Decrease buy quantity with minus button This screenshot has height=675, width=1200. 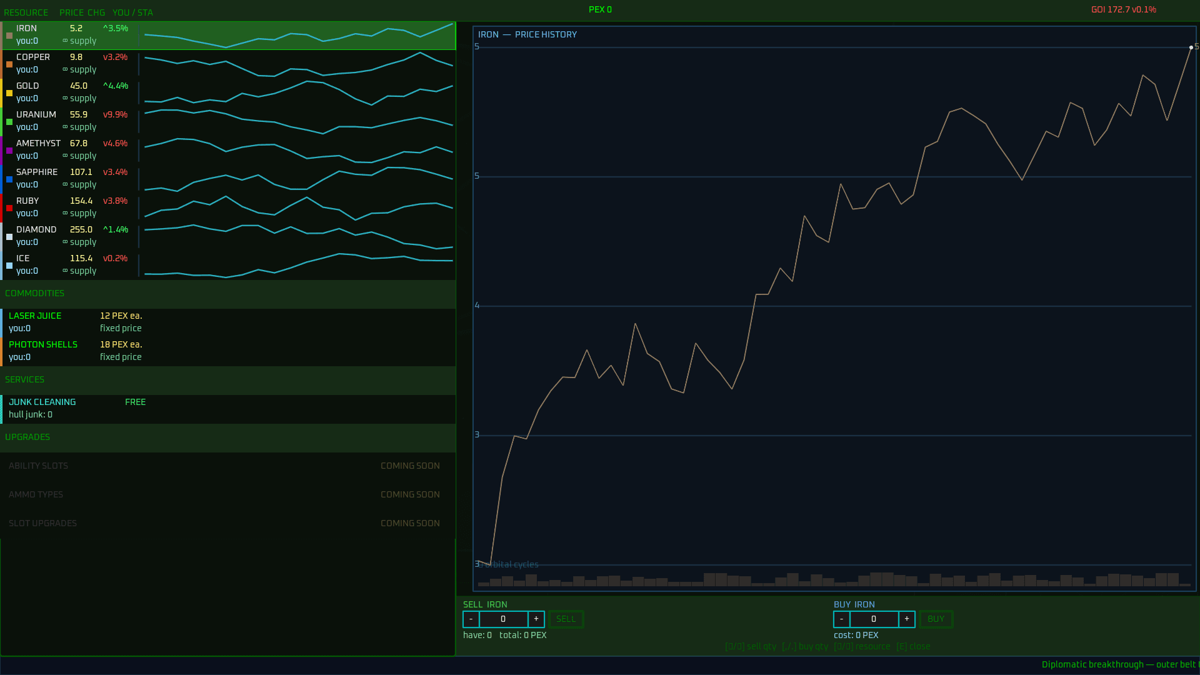[842, 619]
